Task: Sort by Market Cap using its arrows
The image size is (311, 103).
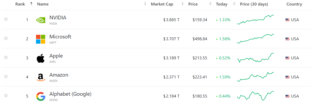Action: 182,4
